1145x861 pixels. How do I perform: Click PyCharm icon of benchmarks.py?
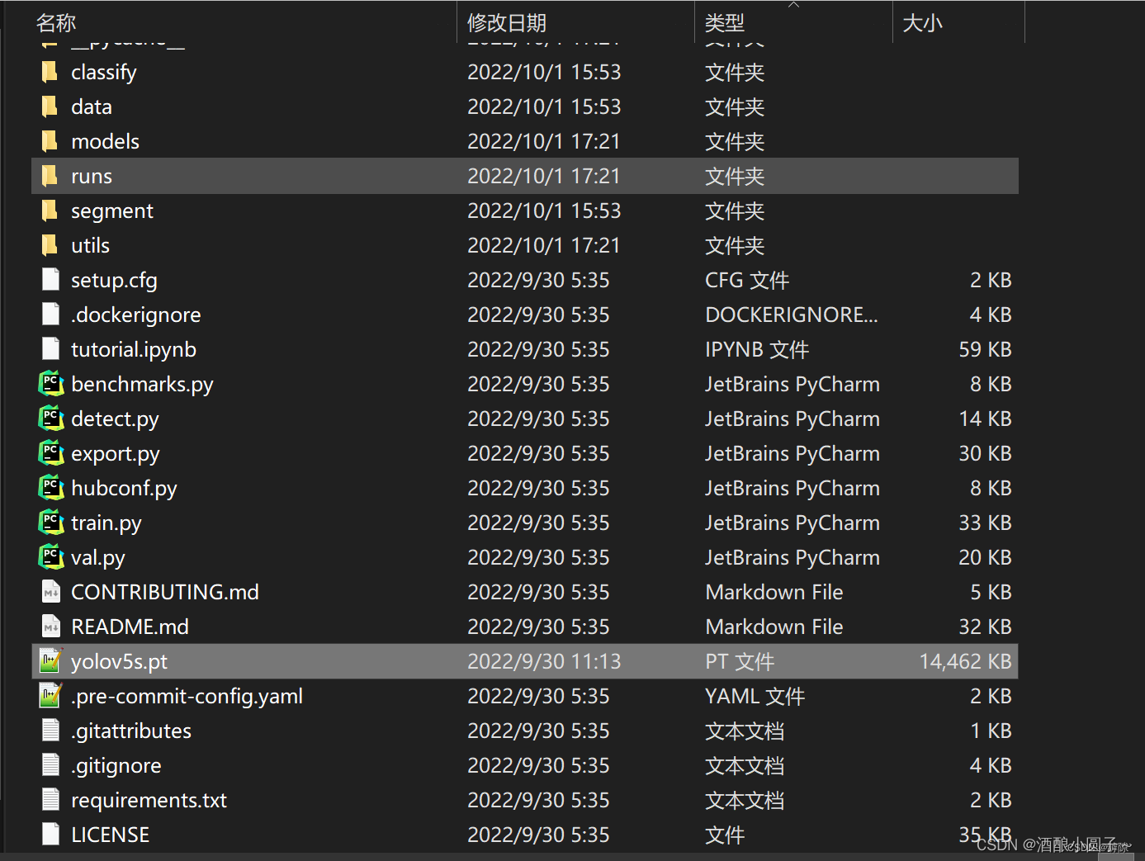(x=51, y=384)
